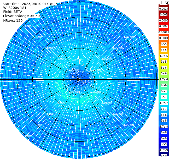Click the upper-left 5.00km range ring label

30,26
